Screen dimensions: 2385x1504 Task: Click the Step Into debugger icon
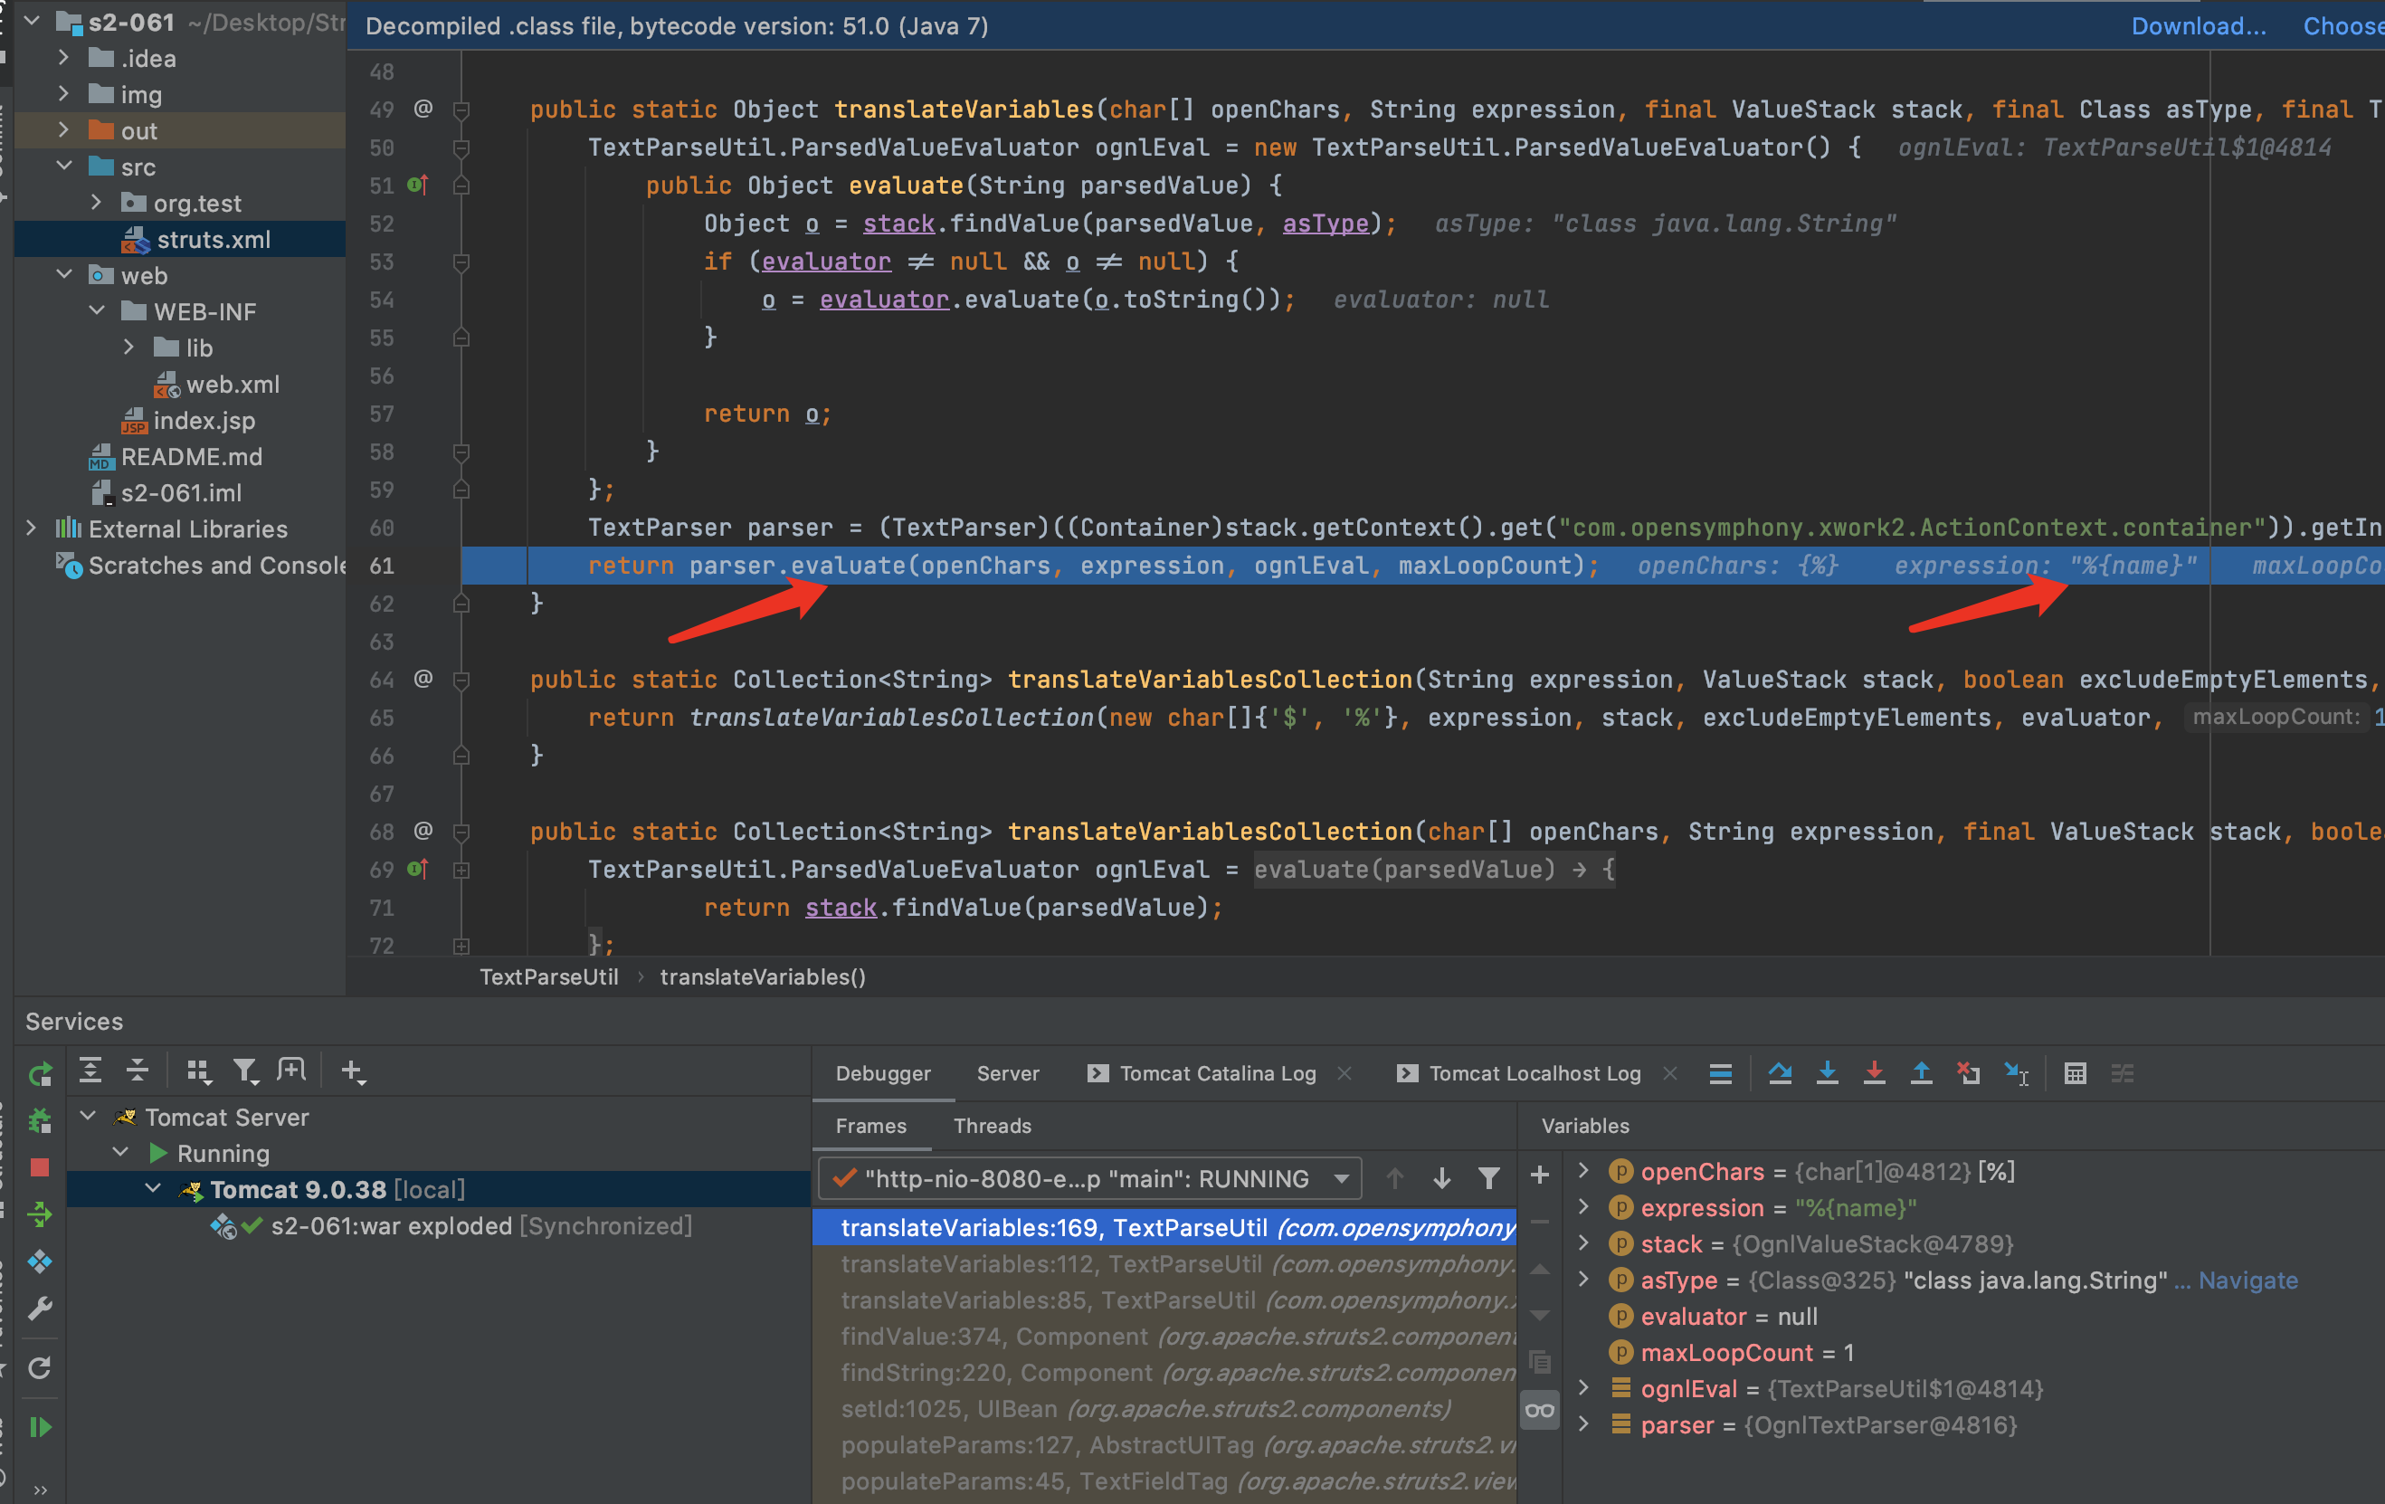tap(1828, 1073)
